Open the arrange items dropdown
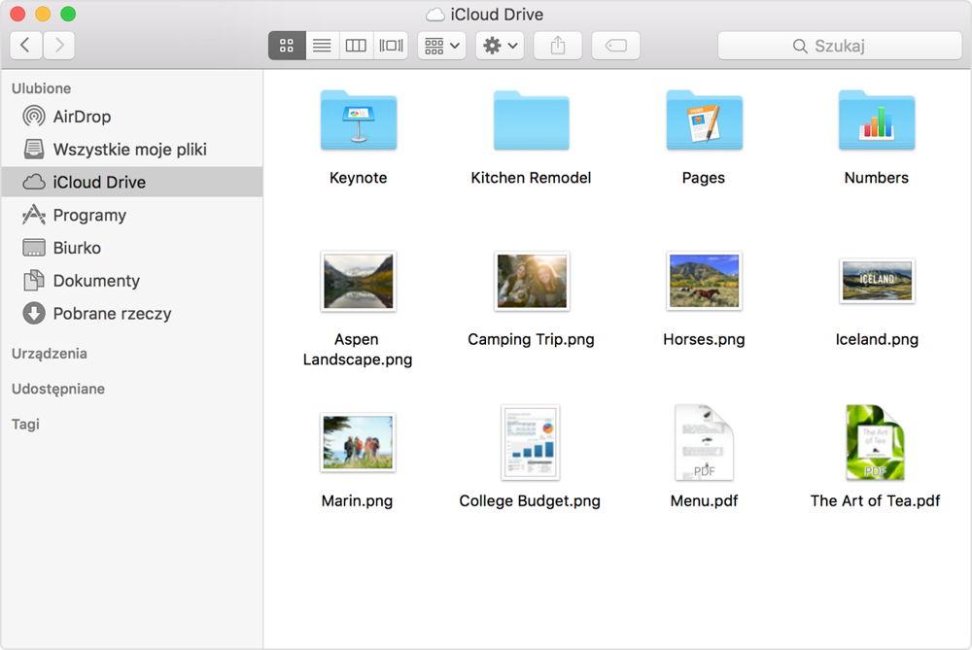Screen dimensions: 972x650 (442, 46)
